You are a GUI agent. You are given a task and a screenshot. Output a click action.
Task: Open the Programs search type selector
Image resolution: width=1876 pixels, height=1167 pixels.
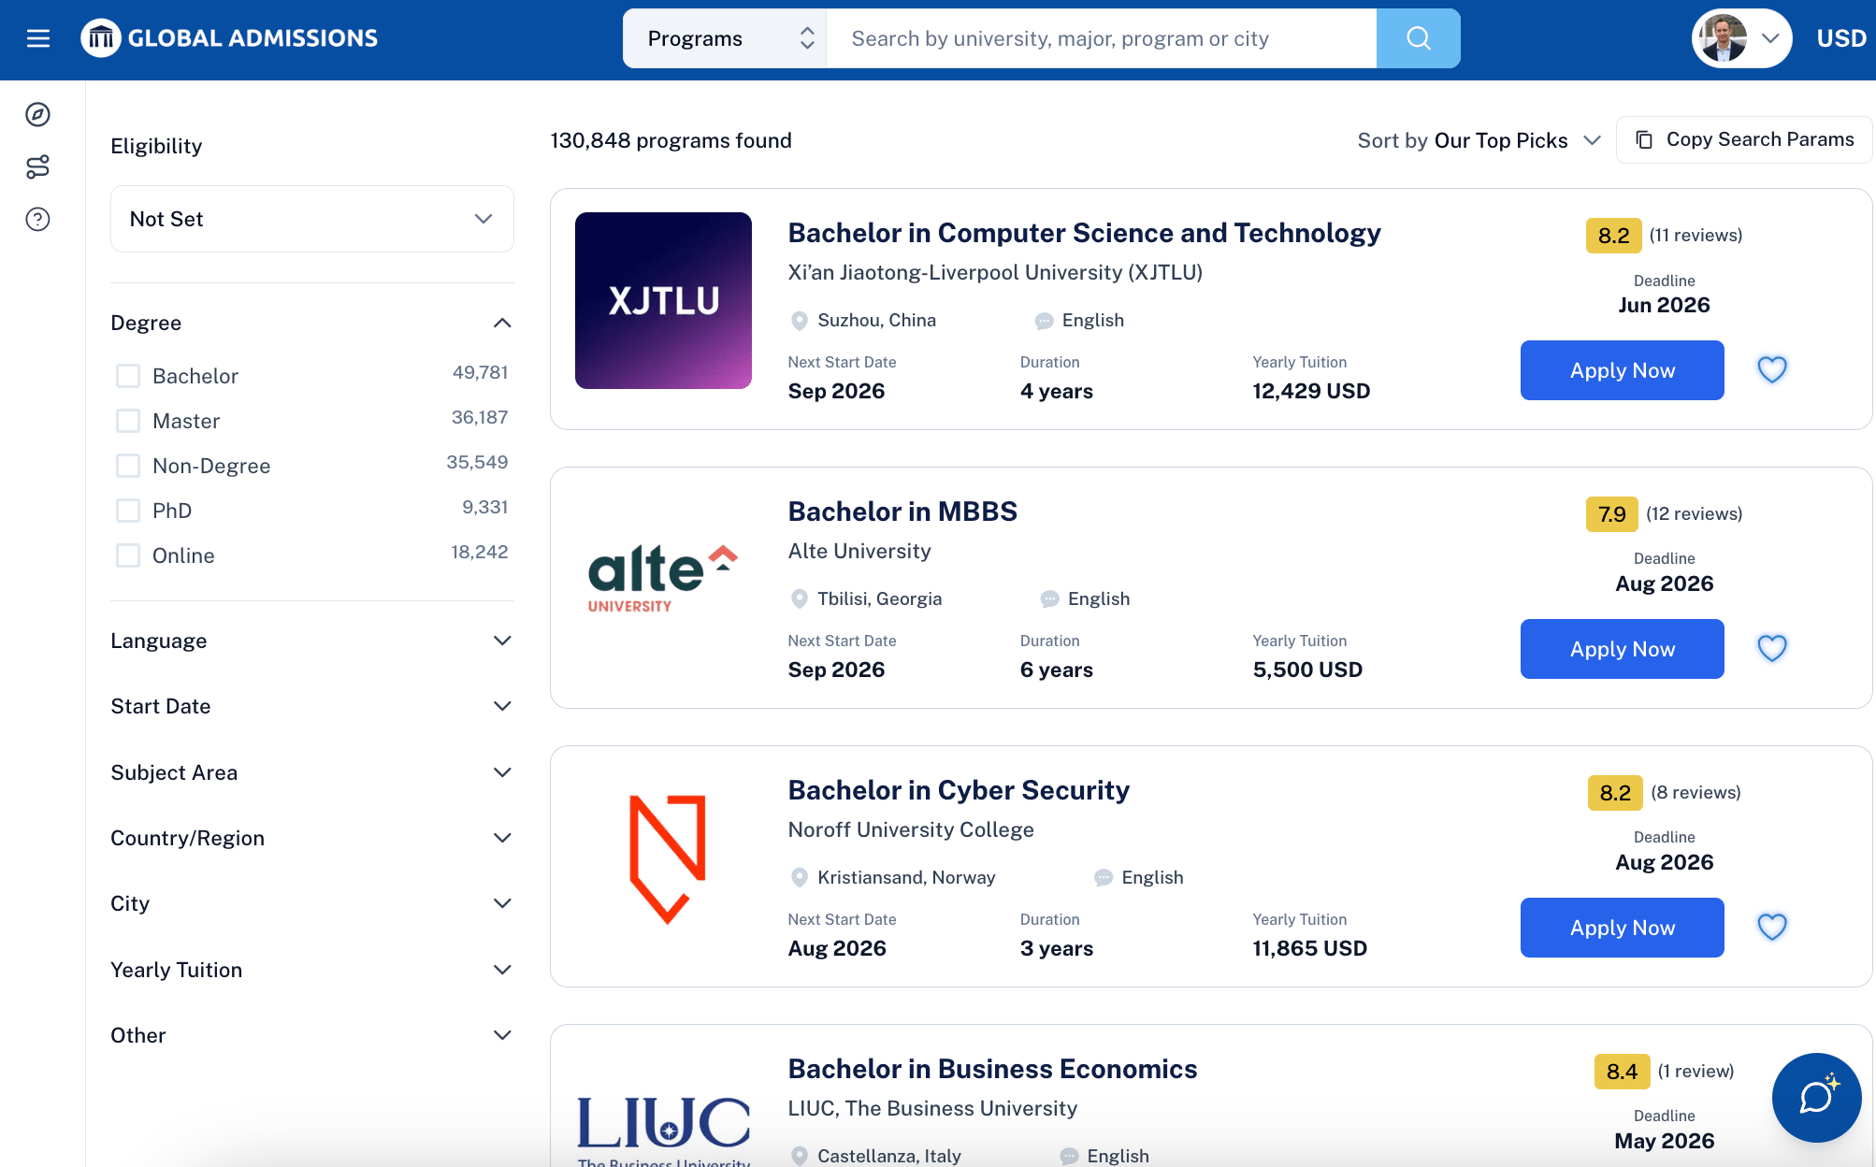(x=725, y=38)
